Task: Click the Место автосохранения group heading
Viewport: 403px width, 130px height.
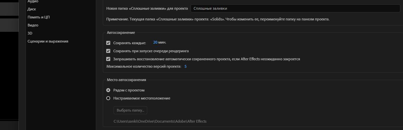Action: pyautogui.click(x=126, y=80)
